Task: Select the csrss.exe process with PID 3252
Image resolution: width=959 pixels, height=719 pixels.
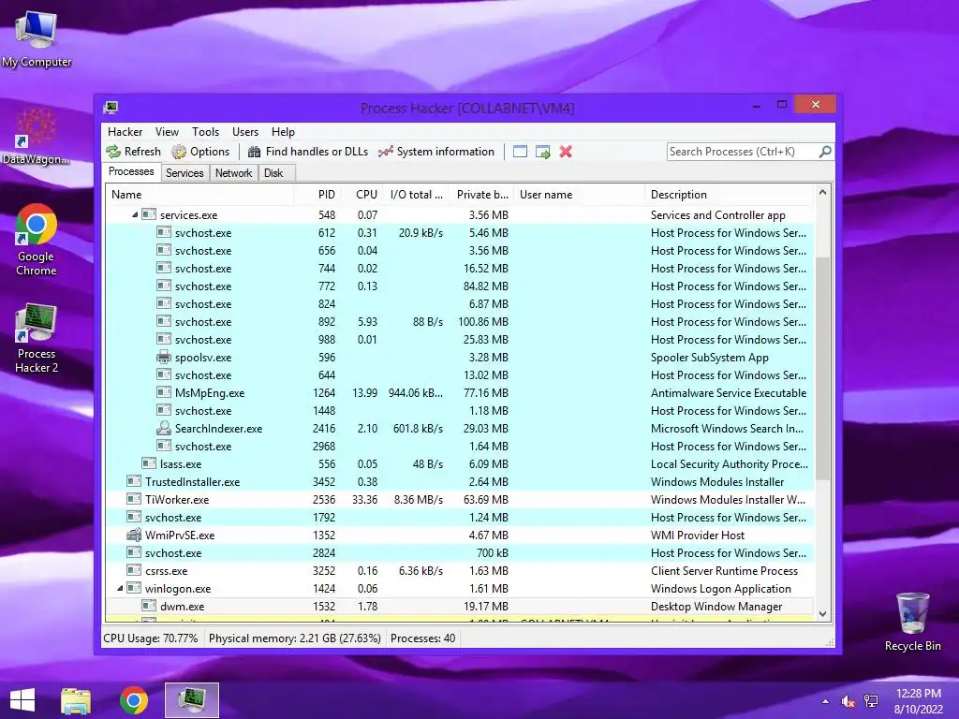Action: coord(459,570)
